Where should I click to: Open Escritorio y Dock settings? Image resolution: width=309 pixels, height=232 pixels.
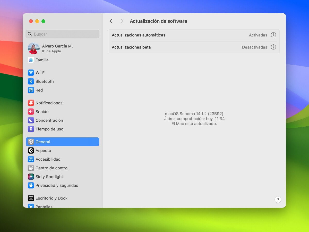click(31, 198)
